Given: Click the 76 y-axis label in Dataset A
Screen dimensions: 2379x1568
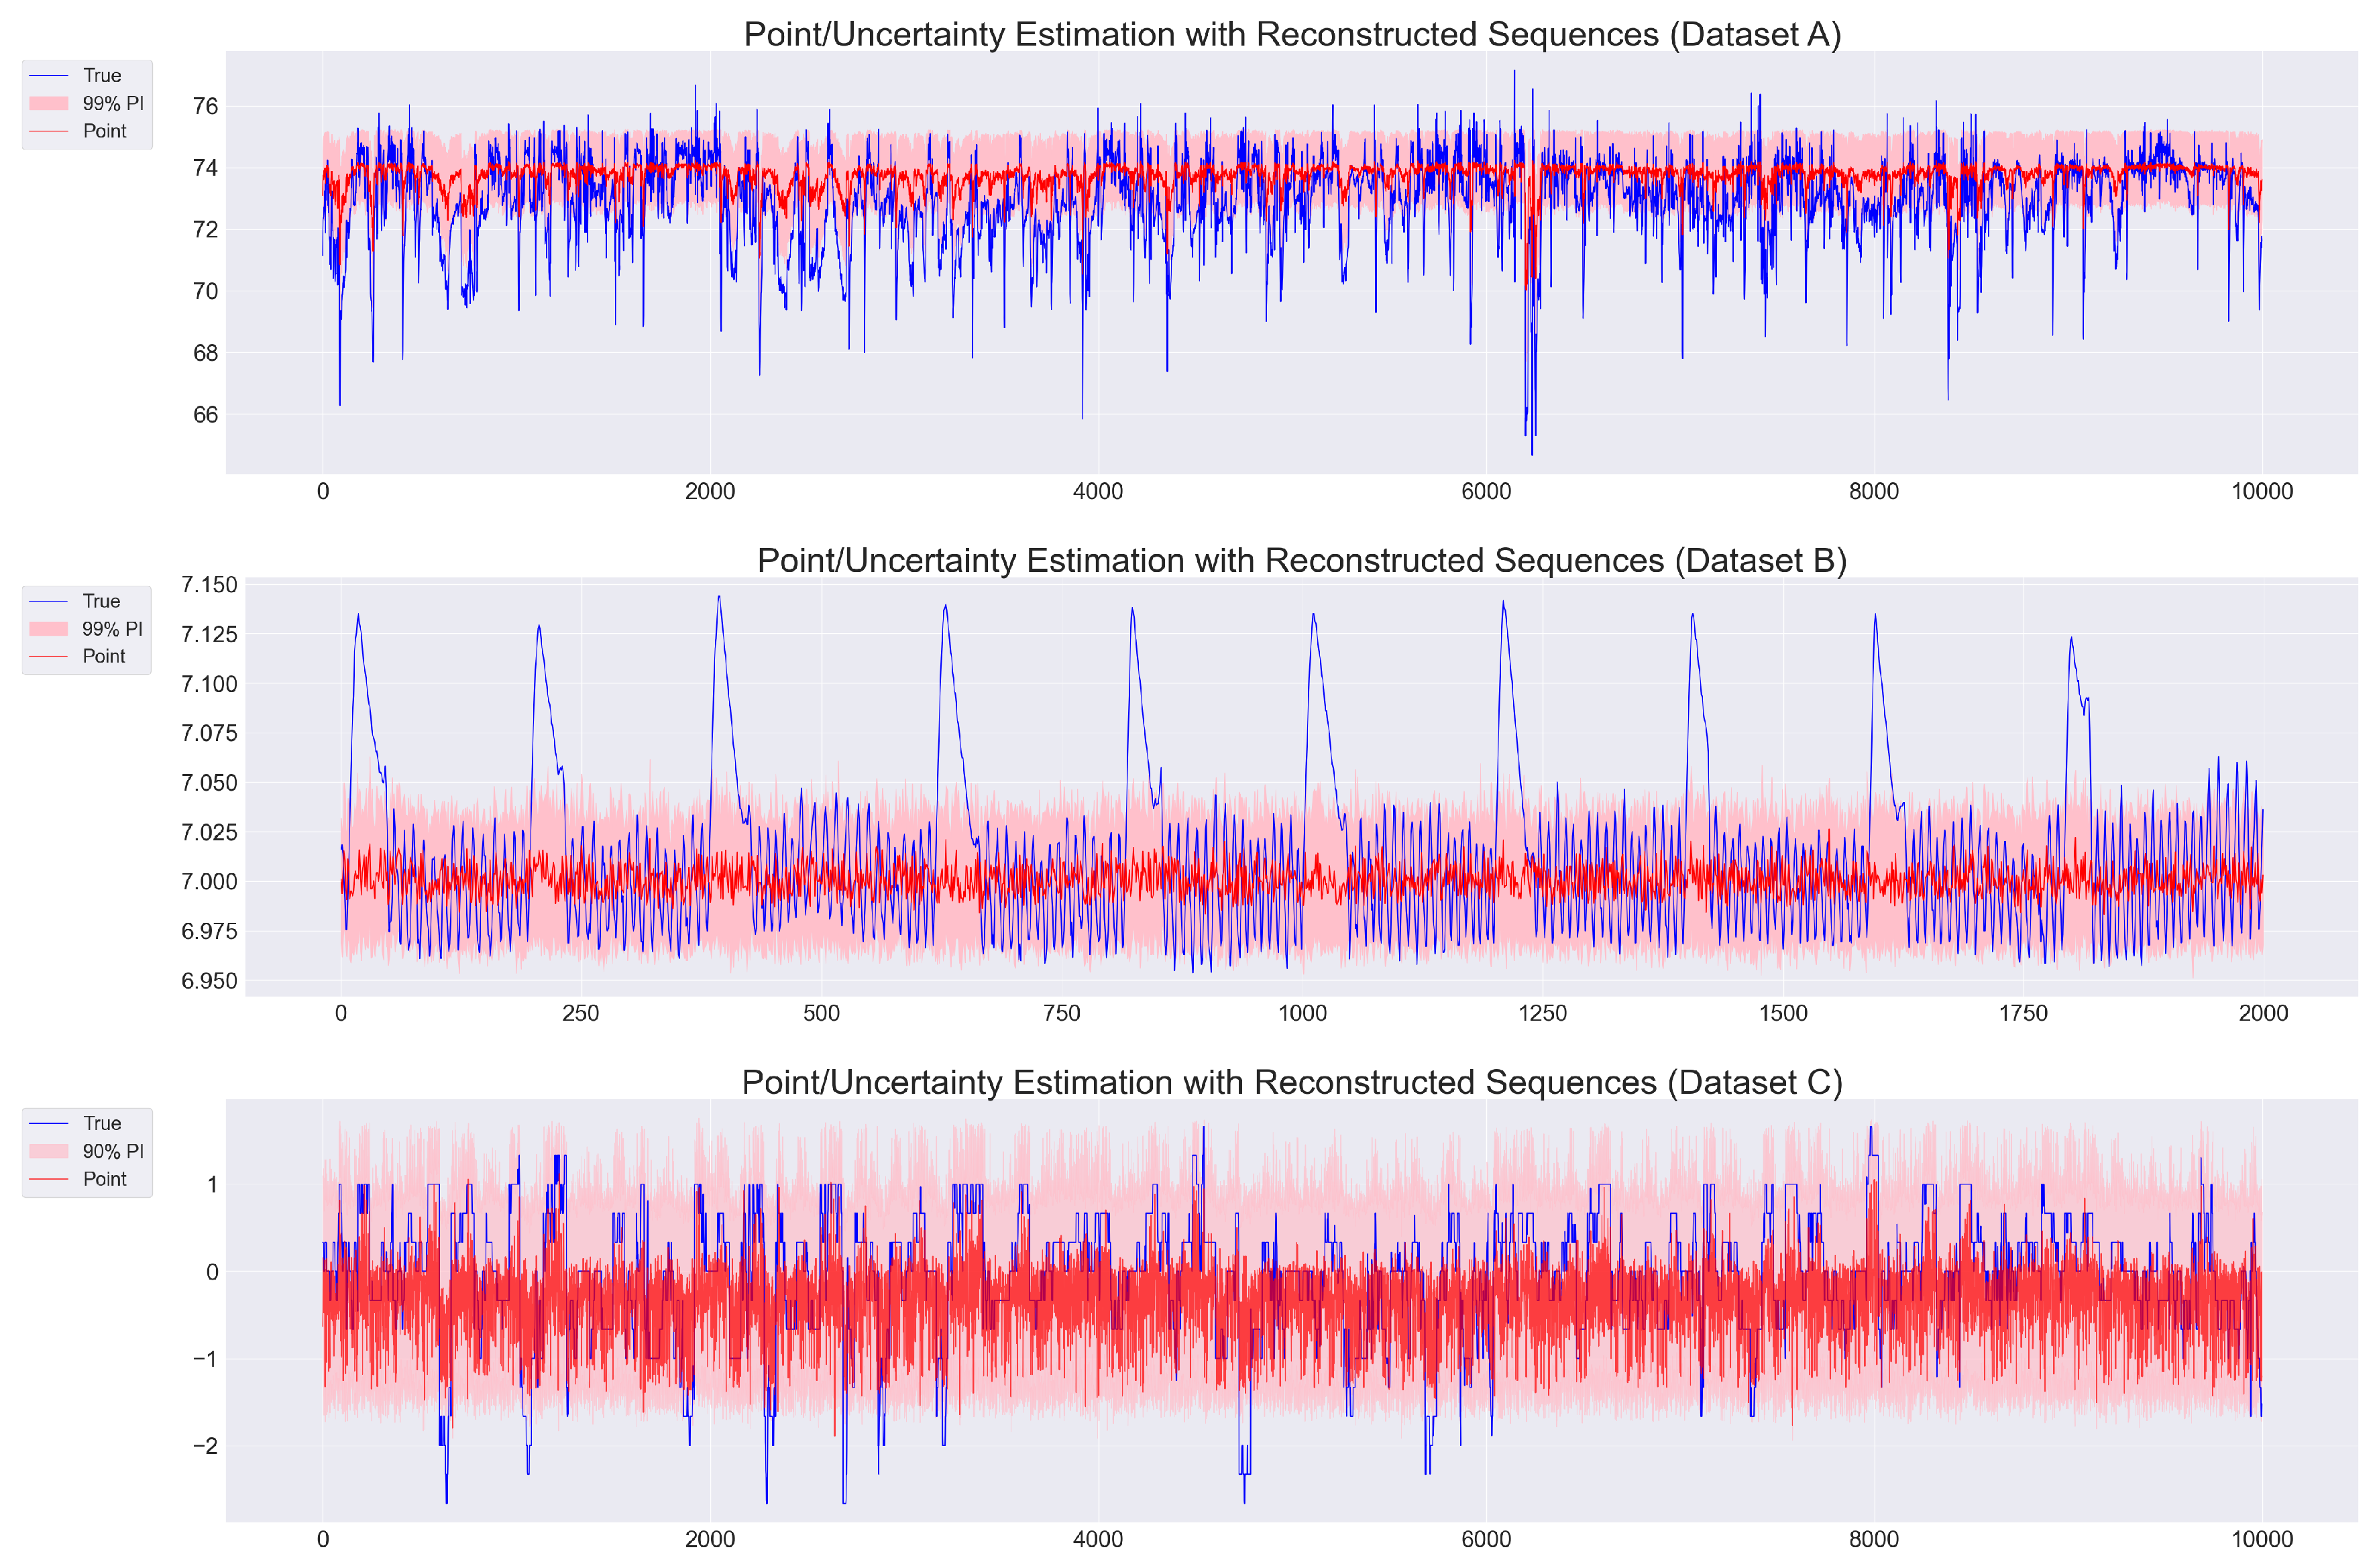Looking at the screenshot, I should tap(205, 106).
